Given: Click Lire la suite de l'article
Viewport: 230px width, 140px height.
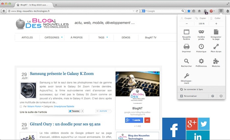Looking at the screenshot, I should click(x=33, y=112).
